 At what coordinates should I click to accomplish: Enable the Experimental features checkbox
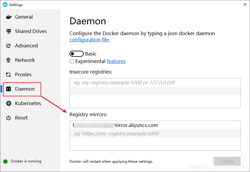(x=72, y=62)
